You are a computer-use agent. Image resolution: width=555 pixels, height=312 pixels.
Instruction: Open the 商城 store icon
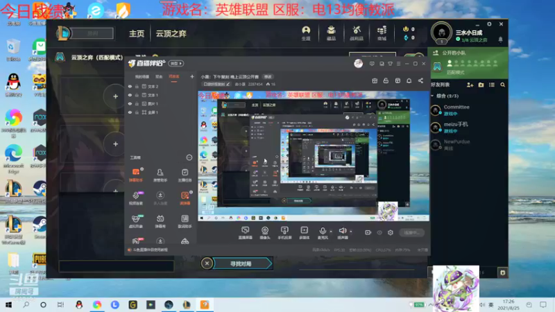(382, 33)
